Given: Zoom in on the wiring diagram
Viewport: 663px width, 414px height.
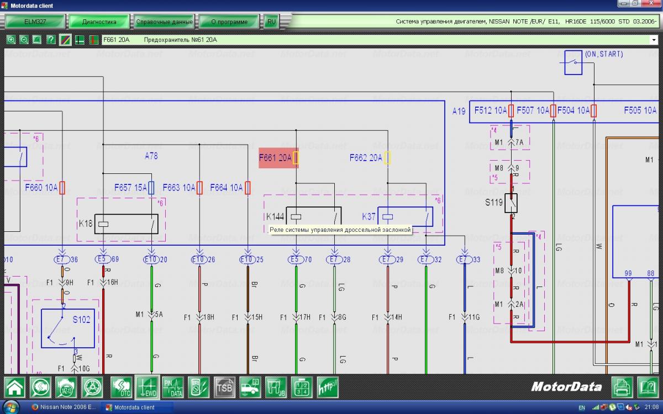Looking at the screenshot, I should coord(11,40).
